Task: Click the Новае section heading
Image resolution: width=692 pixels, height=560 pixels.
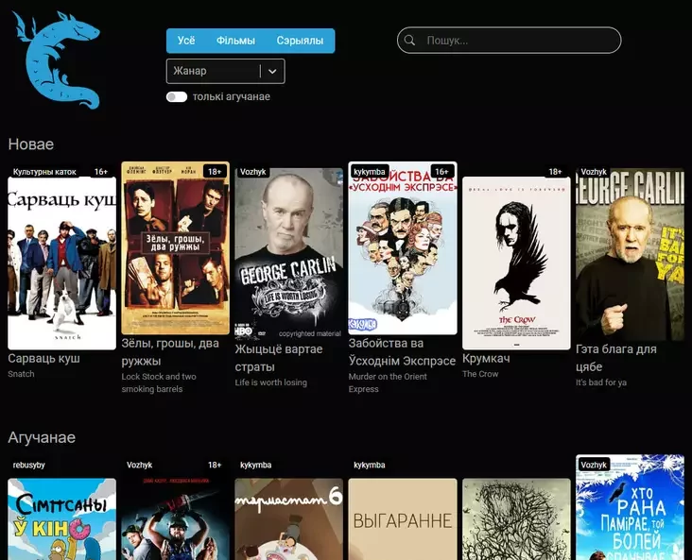Action: coord(31,144)
